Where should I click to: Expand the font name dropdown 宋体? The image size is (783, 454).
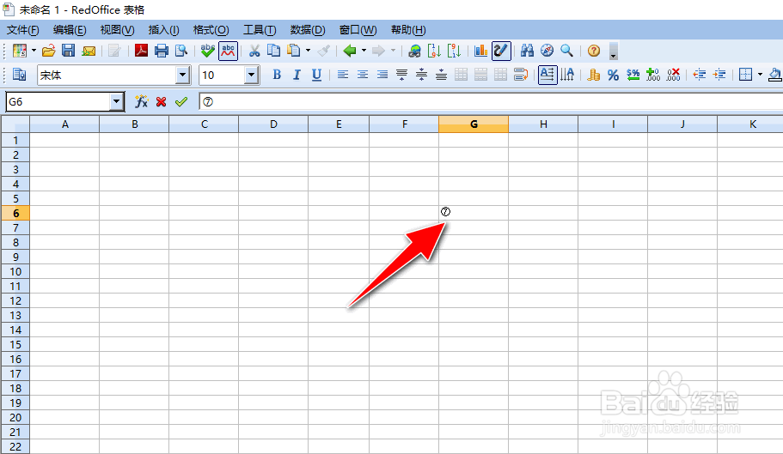pyautogui.click(x=183, y=76)
